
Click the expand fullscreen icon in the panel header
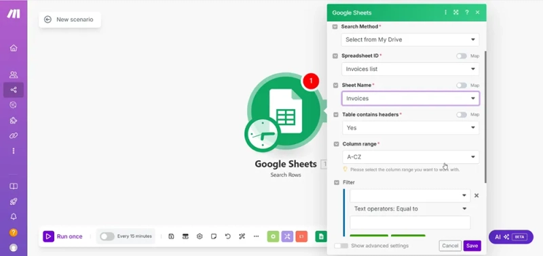point(456,12)
